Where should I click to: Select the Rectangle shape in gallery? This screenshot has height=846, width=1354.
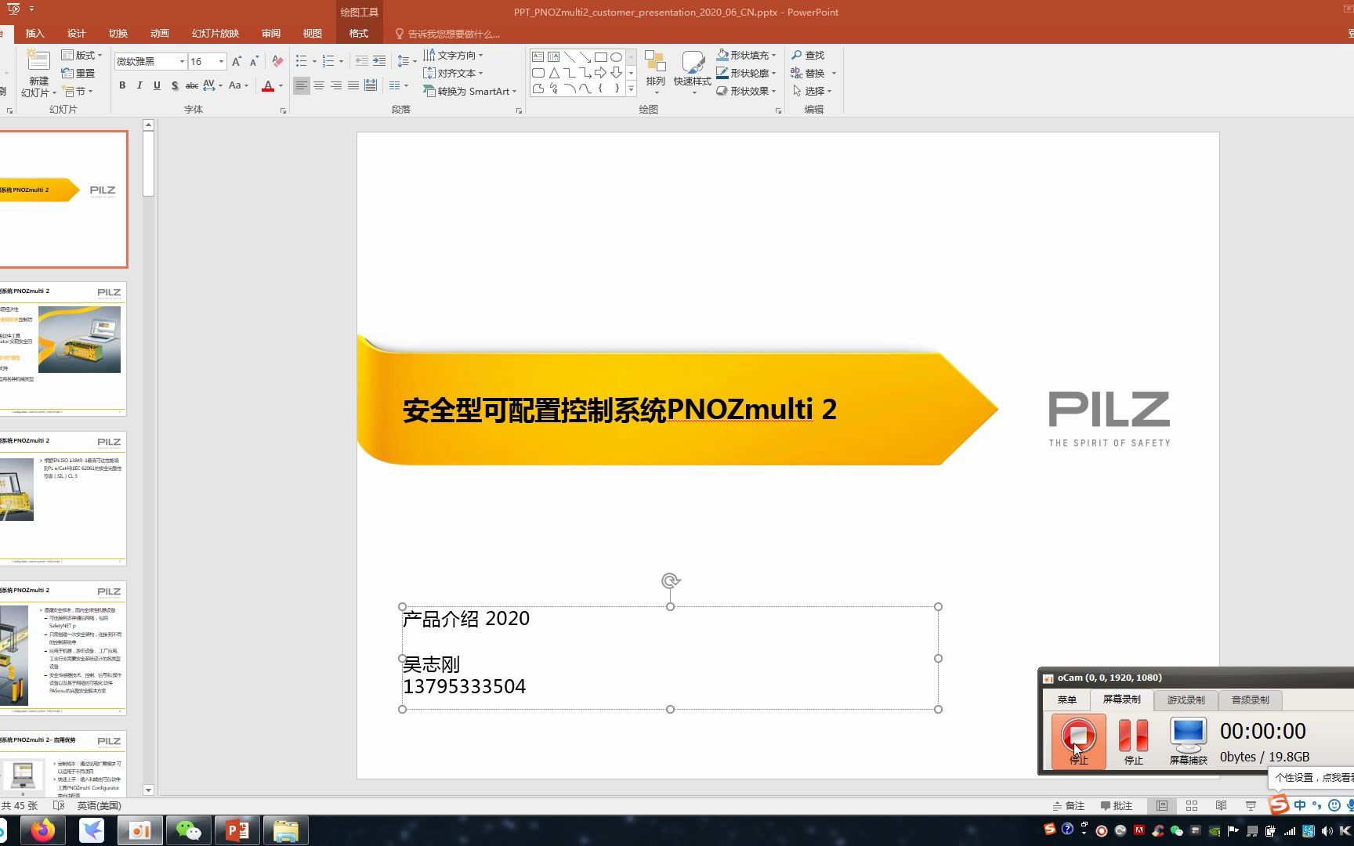600,57
